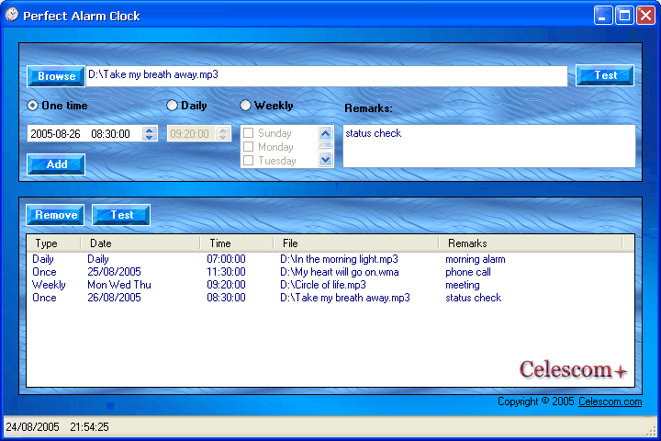The image size is (661, 441).
Task: Click the Celescom logo in the list
Action: pyautogui.click(x=573, y=370)
